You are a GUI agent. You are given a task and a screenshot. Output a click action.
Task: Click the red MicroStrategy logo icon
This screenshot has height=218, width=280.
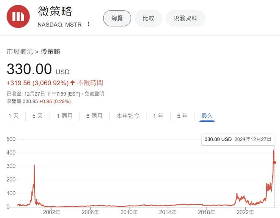click(x=18, y=16)
